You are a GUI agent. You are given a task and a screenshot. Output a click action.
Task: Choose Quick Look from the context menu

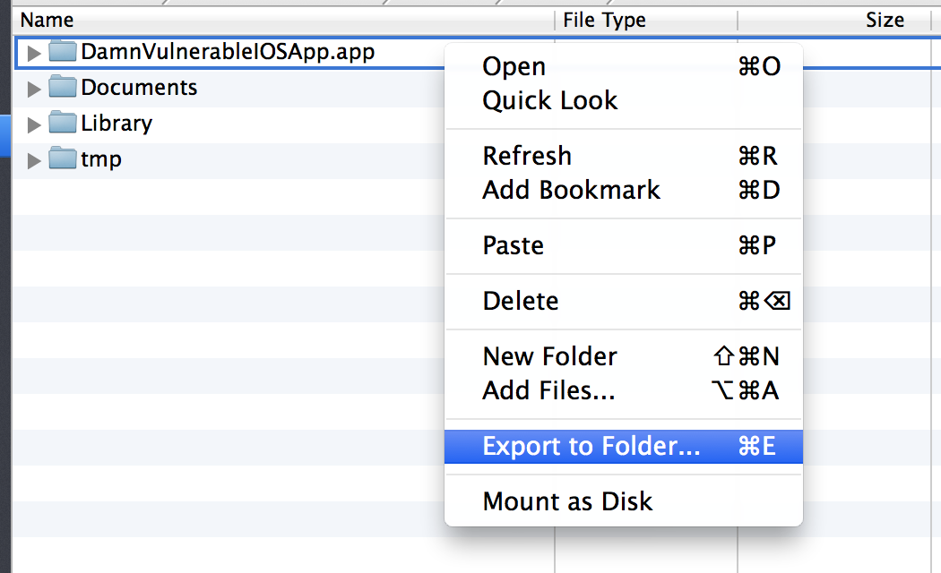[624, 100]
